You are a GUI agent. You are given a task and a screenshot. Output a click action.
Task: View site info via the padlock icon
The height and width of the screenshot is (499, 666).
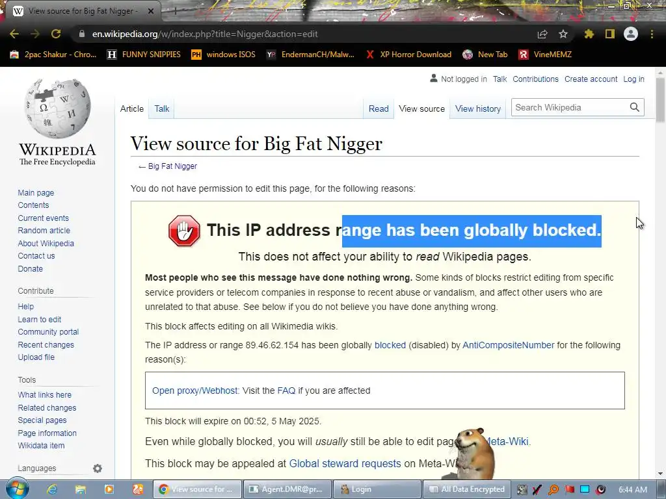(x=82, y=34)
